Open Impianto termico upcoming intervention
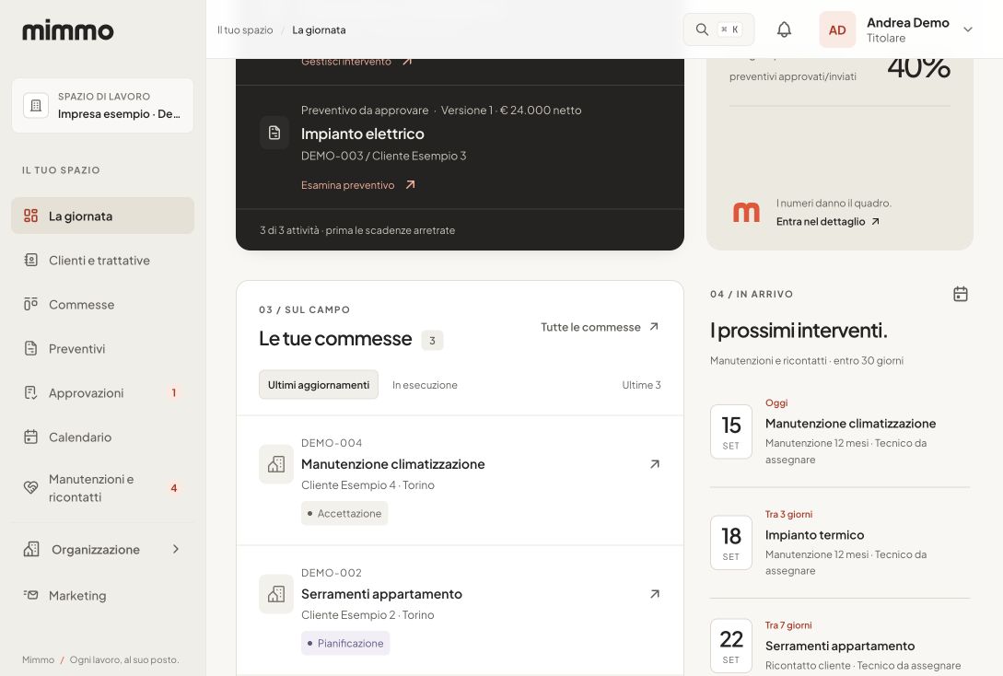The image size is (1003, 676). point(814,535)
